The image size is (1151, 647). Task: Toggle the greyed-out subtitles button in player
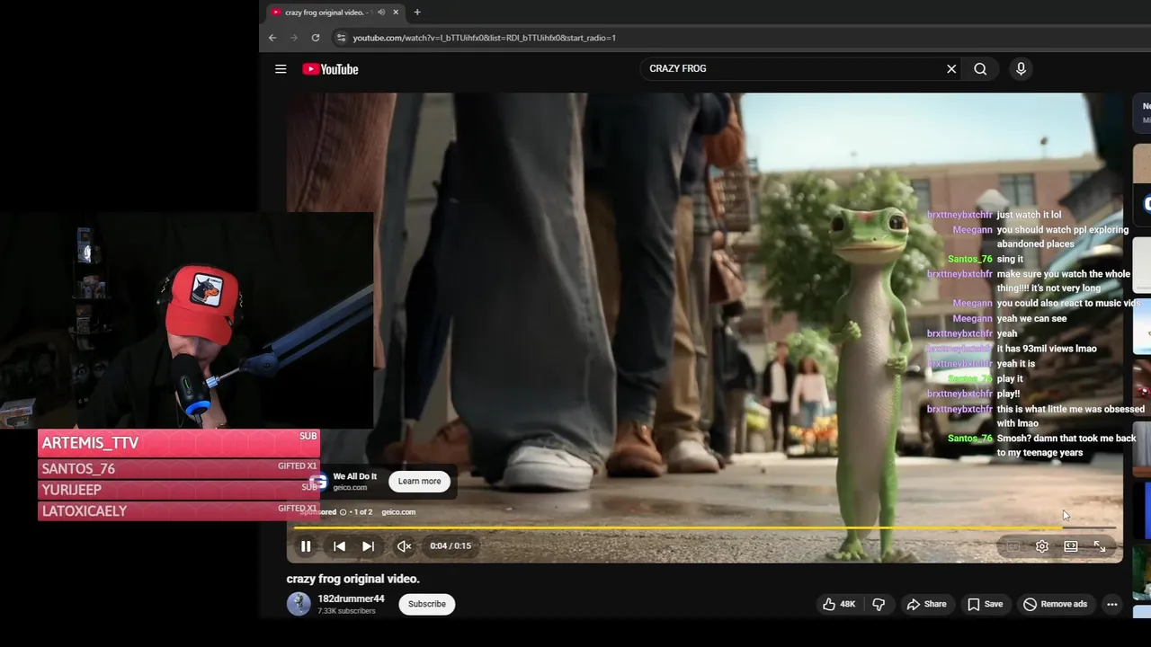[1013, 546]
